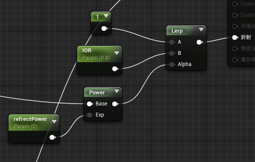Click the Param (0.8) value text
Image resolution: width=255 pixels, height=162 pixels.
point(96,58)
